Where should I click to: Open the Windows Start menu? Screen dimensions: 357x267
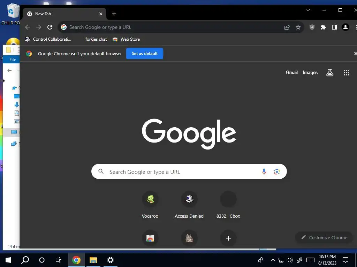click(8, 260)
